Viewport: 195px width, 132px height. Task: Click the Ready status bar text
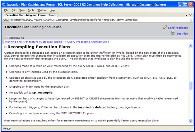pyautogui.click(x=7, y=129)
